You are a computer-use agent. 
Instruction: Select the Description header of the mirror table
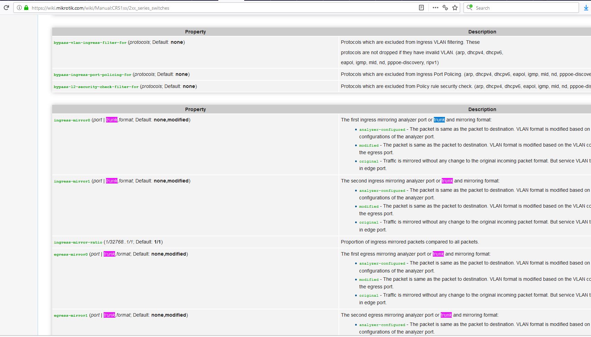click(482, 109)
